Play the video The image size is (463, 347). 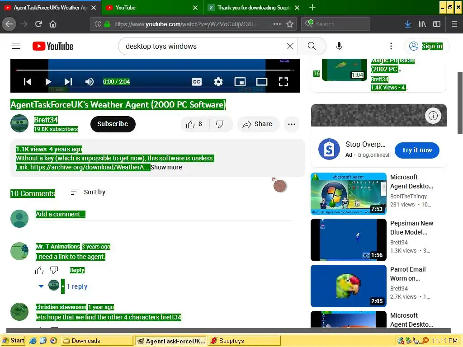(x=48, y=82)
